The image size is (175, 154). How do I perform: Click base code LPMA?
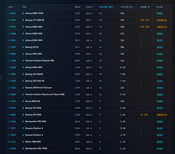(x=78, y=135)
